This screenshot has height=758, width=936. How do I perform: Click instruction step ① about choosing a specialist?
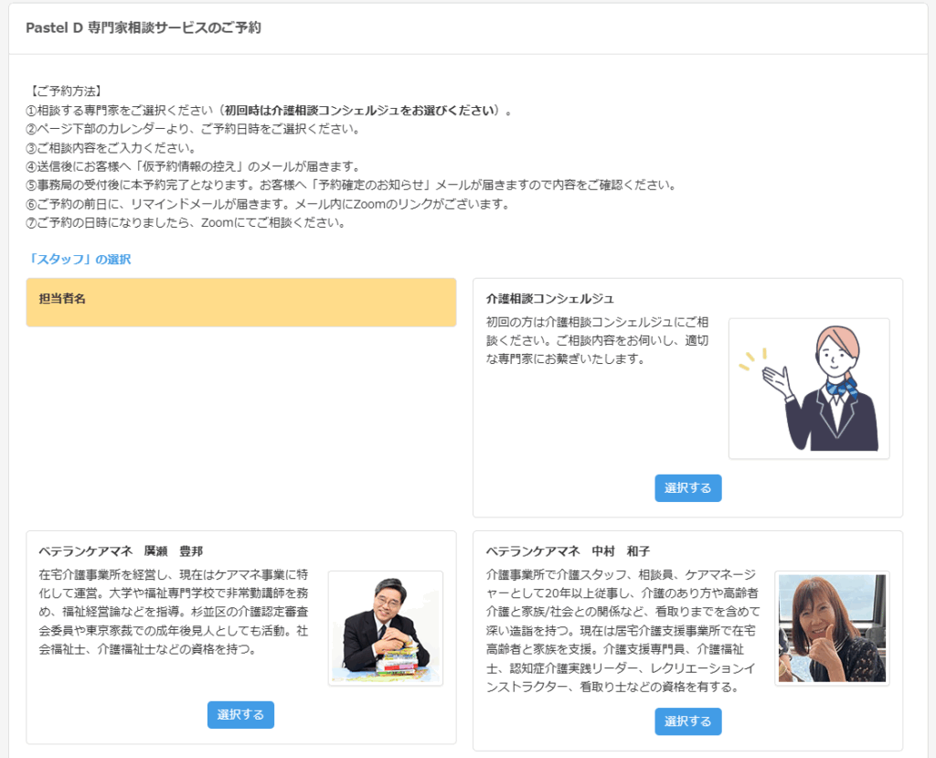click(269, 111)
